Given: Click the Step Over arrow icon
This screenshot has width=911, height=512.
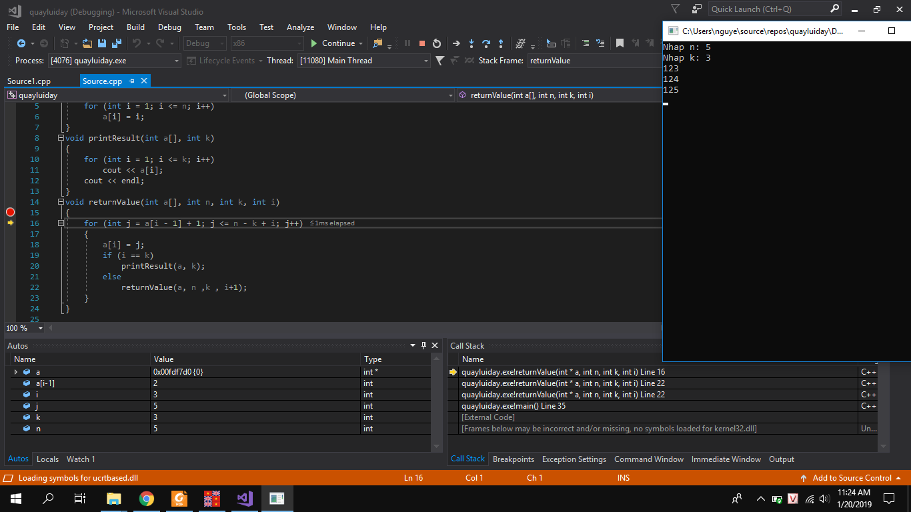Looking at the screenshot, I should click(x=486, y=43).
